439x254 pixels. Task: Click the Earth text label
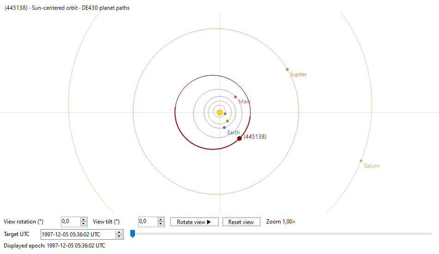coord(233,133)
